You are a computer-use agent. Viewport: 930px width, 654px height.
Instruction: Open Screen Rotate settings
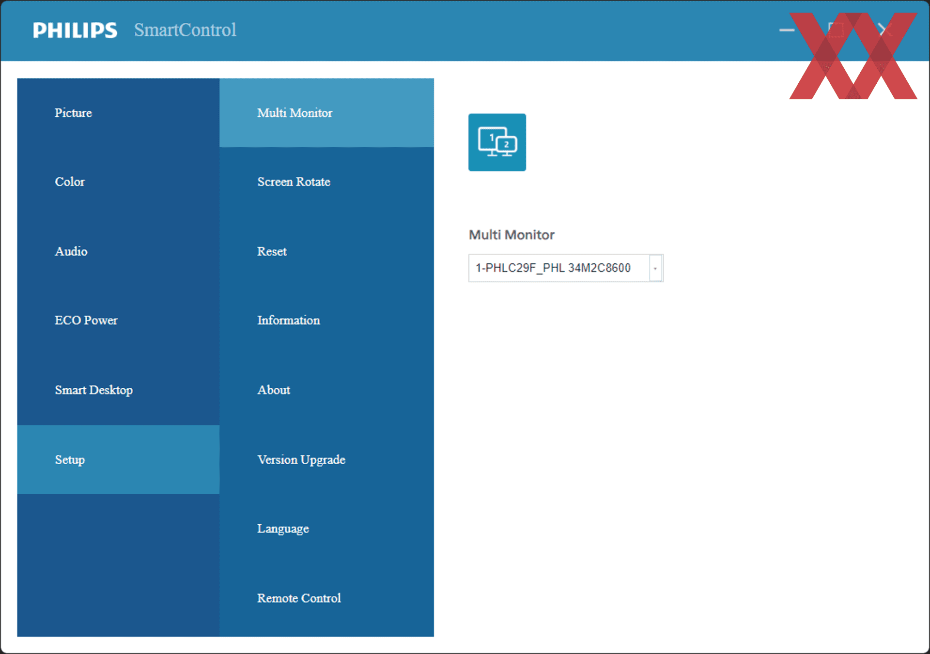326,182
